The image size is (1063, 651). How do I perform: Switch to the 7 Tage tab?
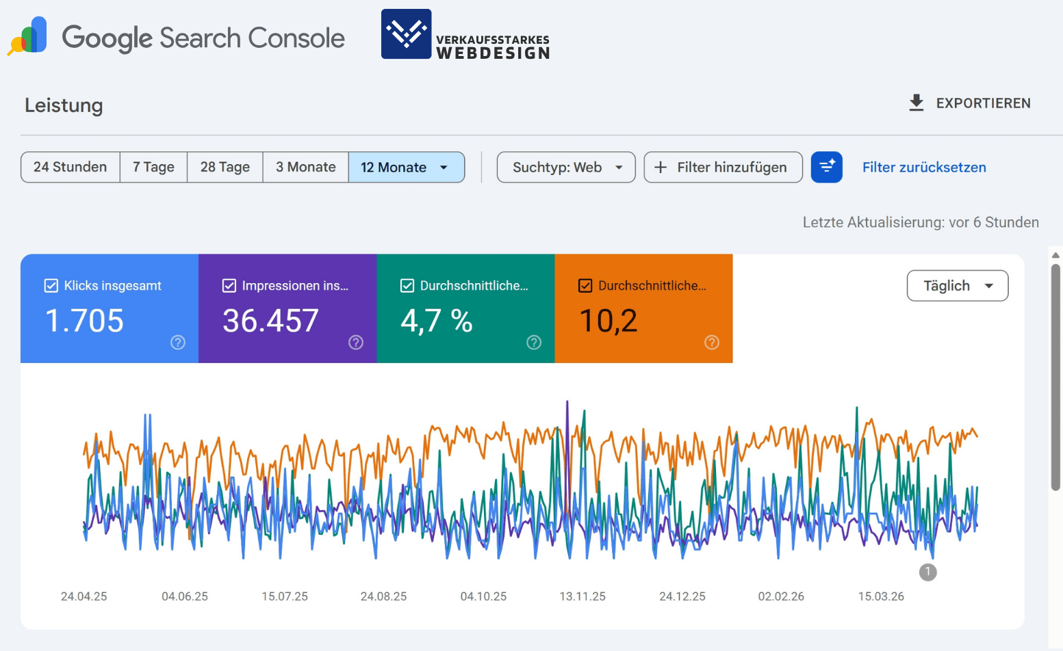coord(153,167)
